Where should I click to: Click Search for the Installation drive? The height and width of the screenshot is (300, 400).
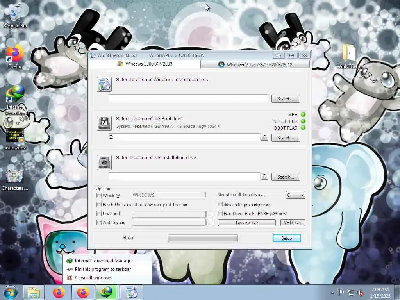[x=286, y=177]
